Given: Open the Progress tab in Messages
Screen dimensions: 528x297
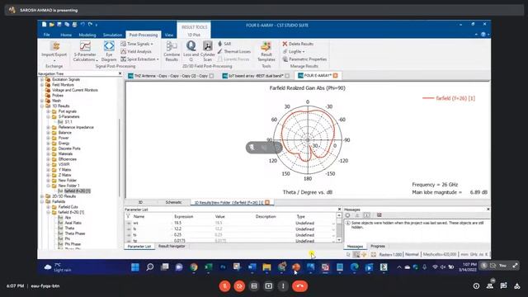Looking at the screenshot, I should pos(378,247).
